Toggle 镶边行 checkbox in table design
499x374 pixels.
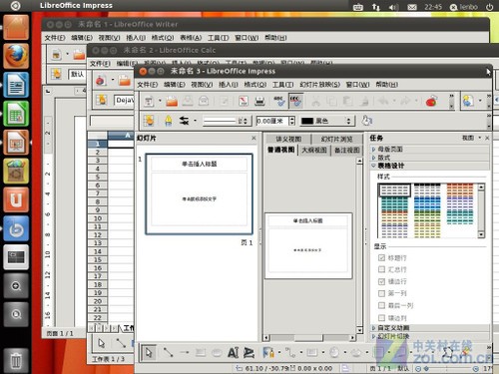tap(381, 281)
